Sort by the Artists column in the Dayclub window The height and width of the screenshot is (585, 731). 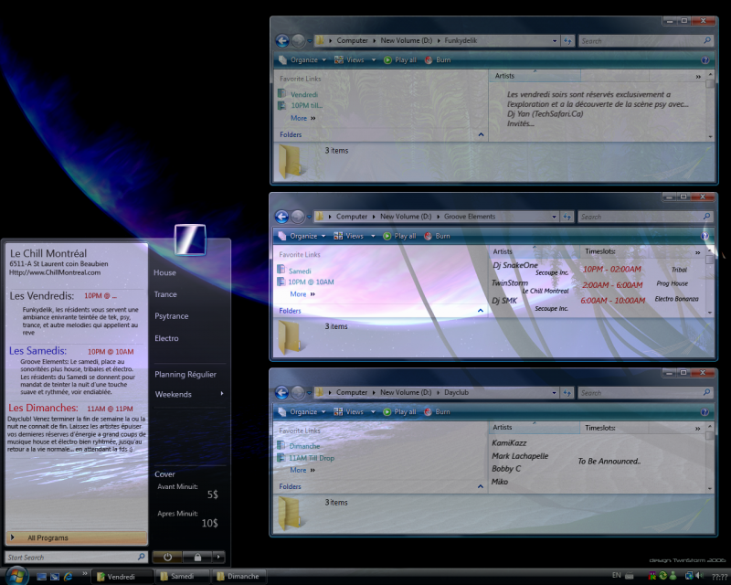[534, 427]
